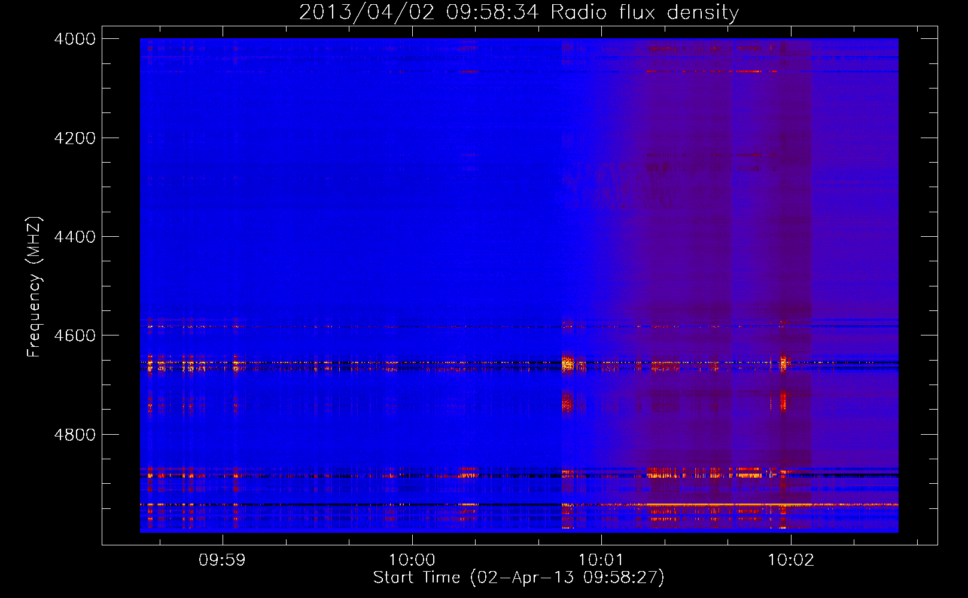Click the plot title 'Radio flux density'

519,12
